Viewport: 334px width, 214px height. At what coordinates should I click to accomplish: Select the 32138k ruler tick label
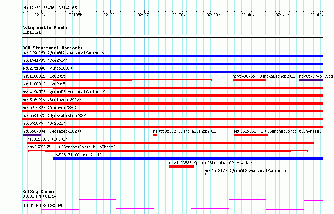click(x=179, y=15)
